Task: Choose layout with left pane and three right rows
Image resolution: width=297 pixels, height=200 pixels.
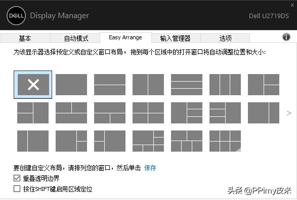Action: click(x=187, y=113)
